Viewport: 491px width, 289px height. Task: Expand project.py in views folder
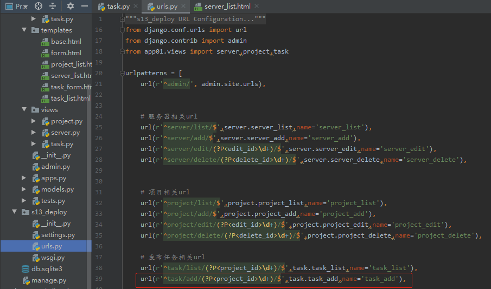click(34, 121)
